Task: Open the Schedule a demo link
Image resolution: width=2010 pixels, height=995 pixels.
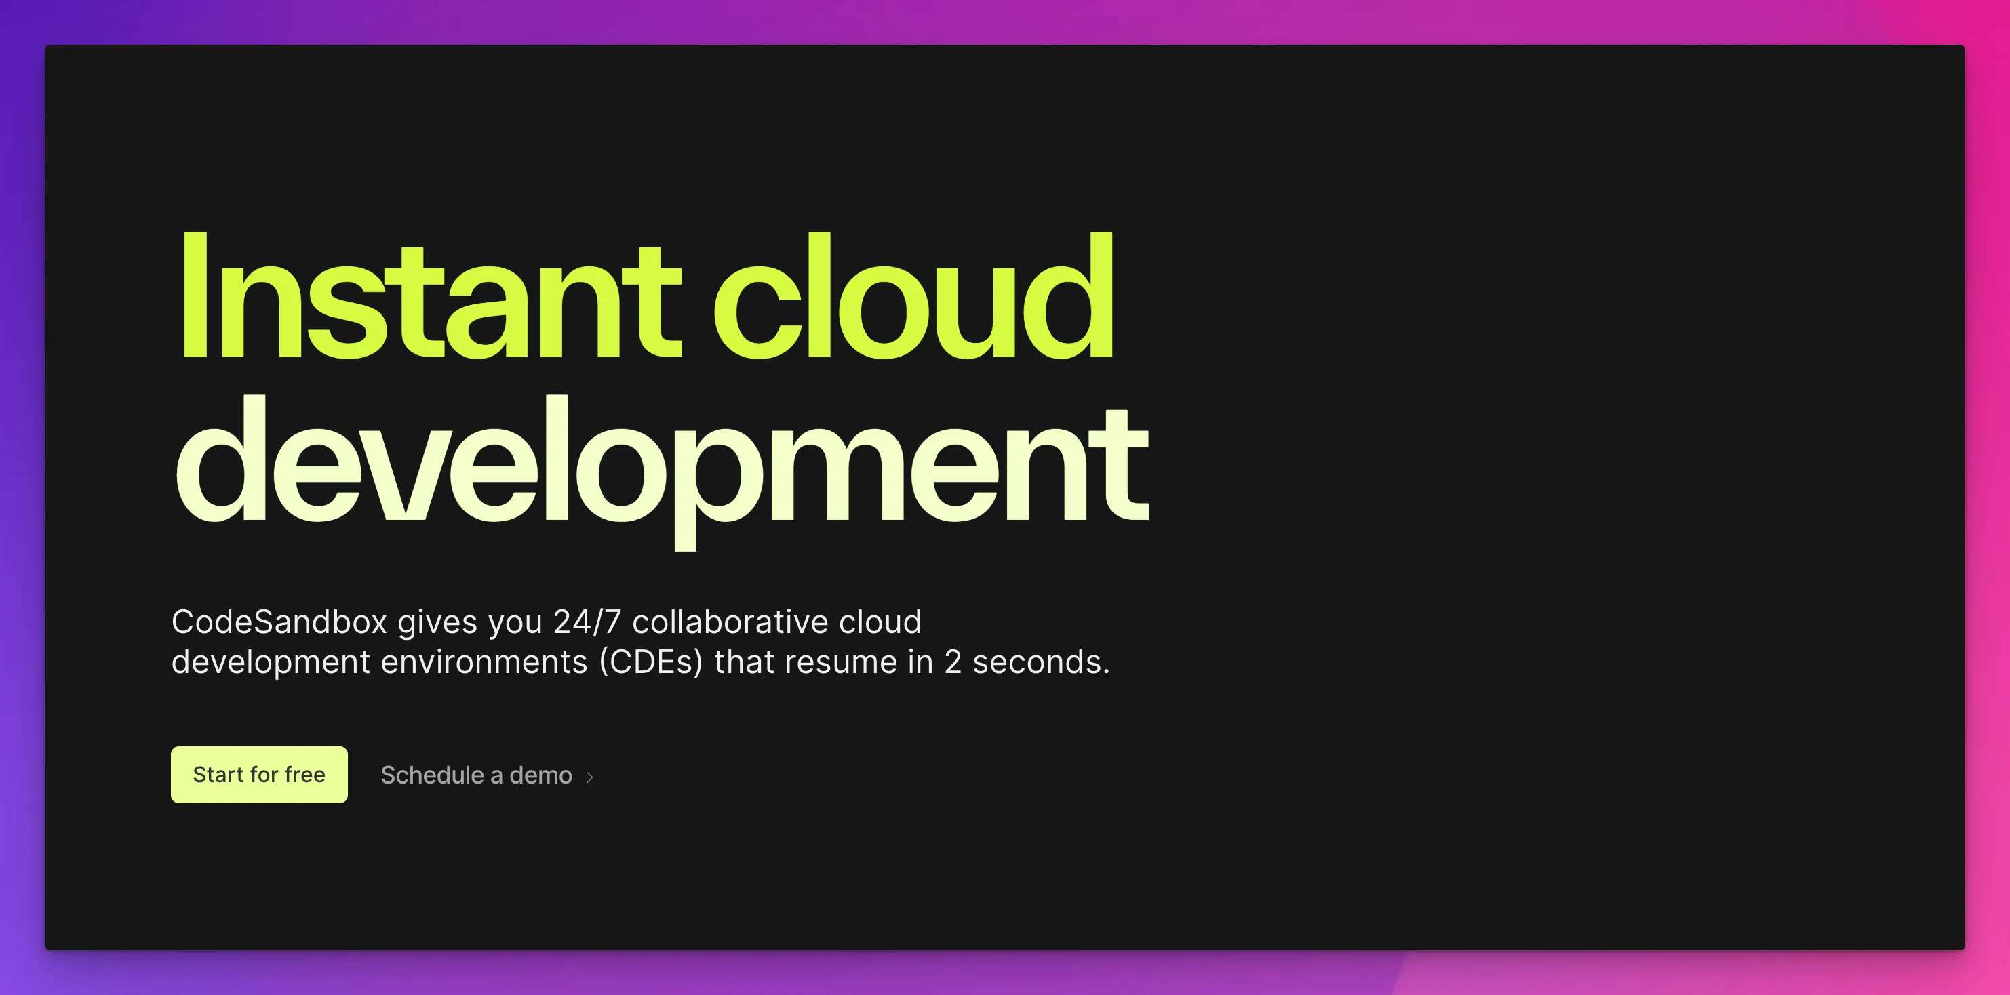Action: [x=487, y=775]
